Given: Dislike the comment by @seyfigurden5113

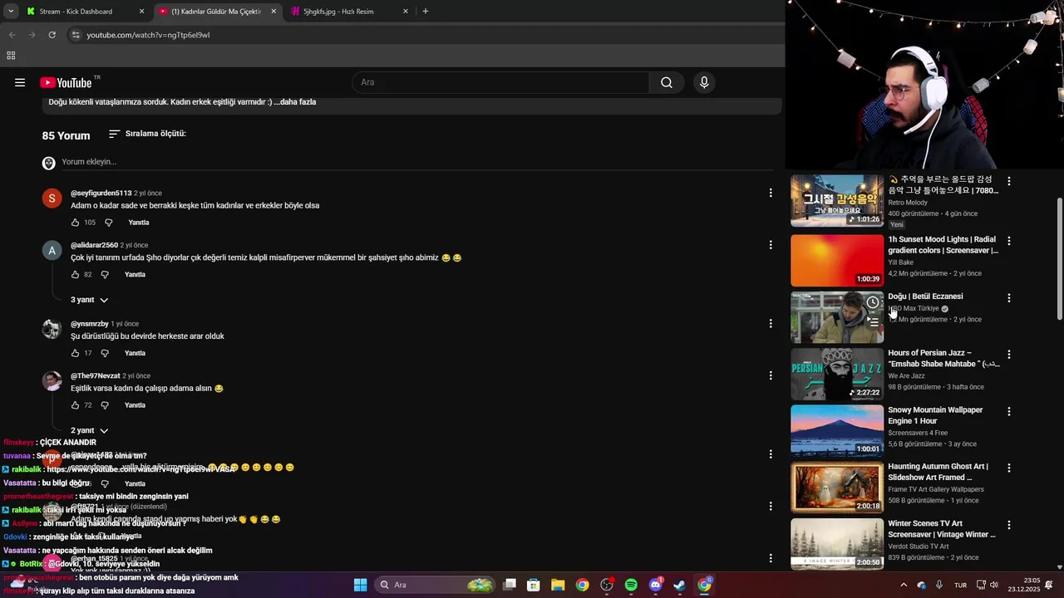Looking at the screenshot, I should pos(109,223).
